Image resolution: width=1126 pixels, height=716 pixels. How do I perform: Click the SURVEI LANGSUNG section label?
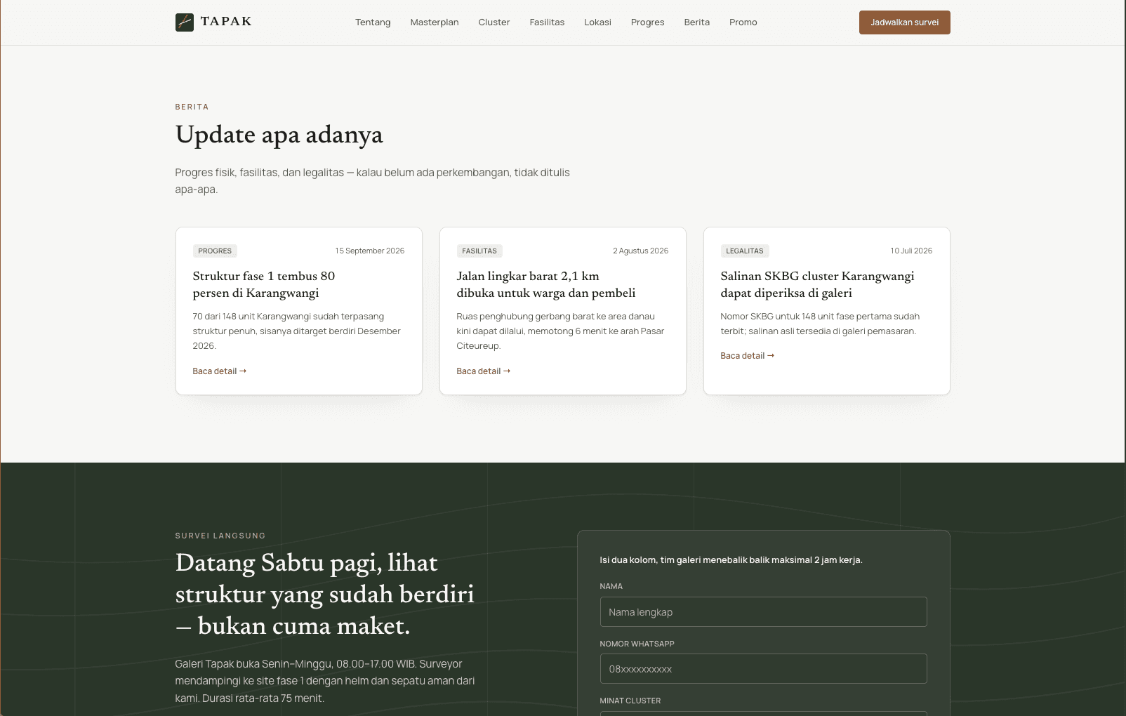220,536
